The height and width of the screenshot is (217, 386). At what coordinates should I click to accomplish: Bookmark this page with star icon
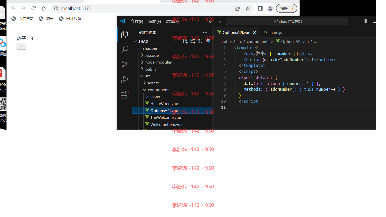248,9
